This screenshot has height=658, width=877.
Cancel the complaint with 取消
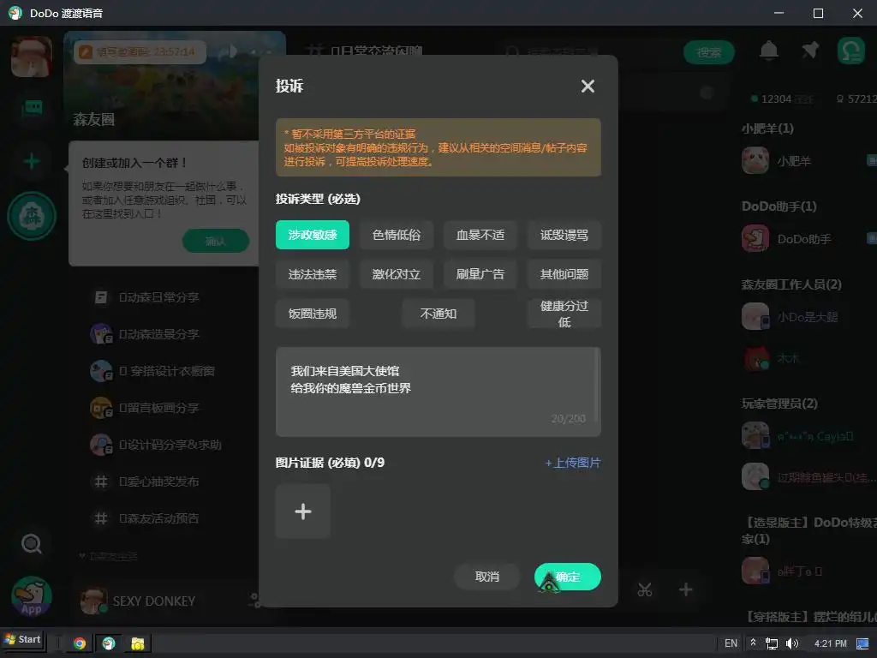(486, 577)
